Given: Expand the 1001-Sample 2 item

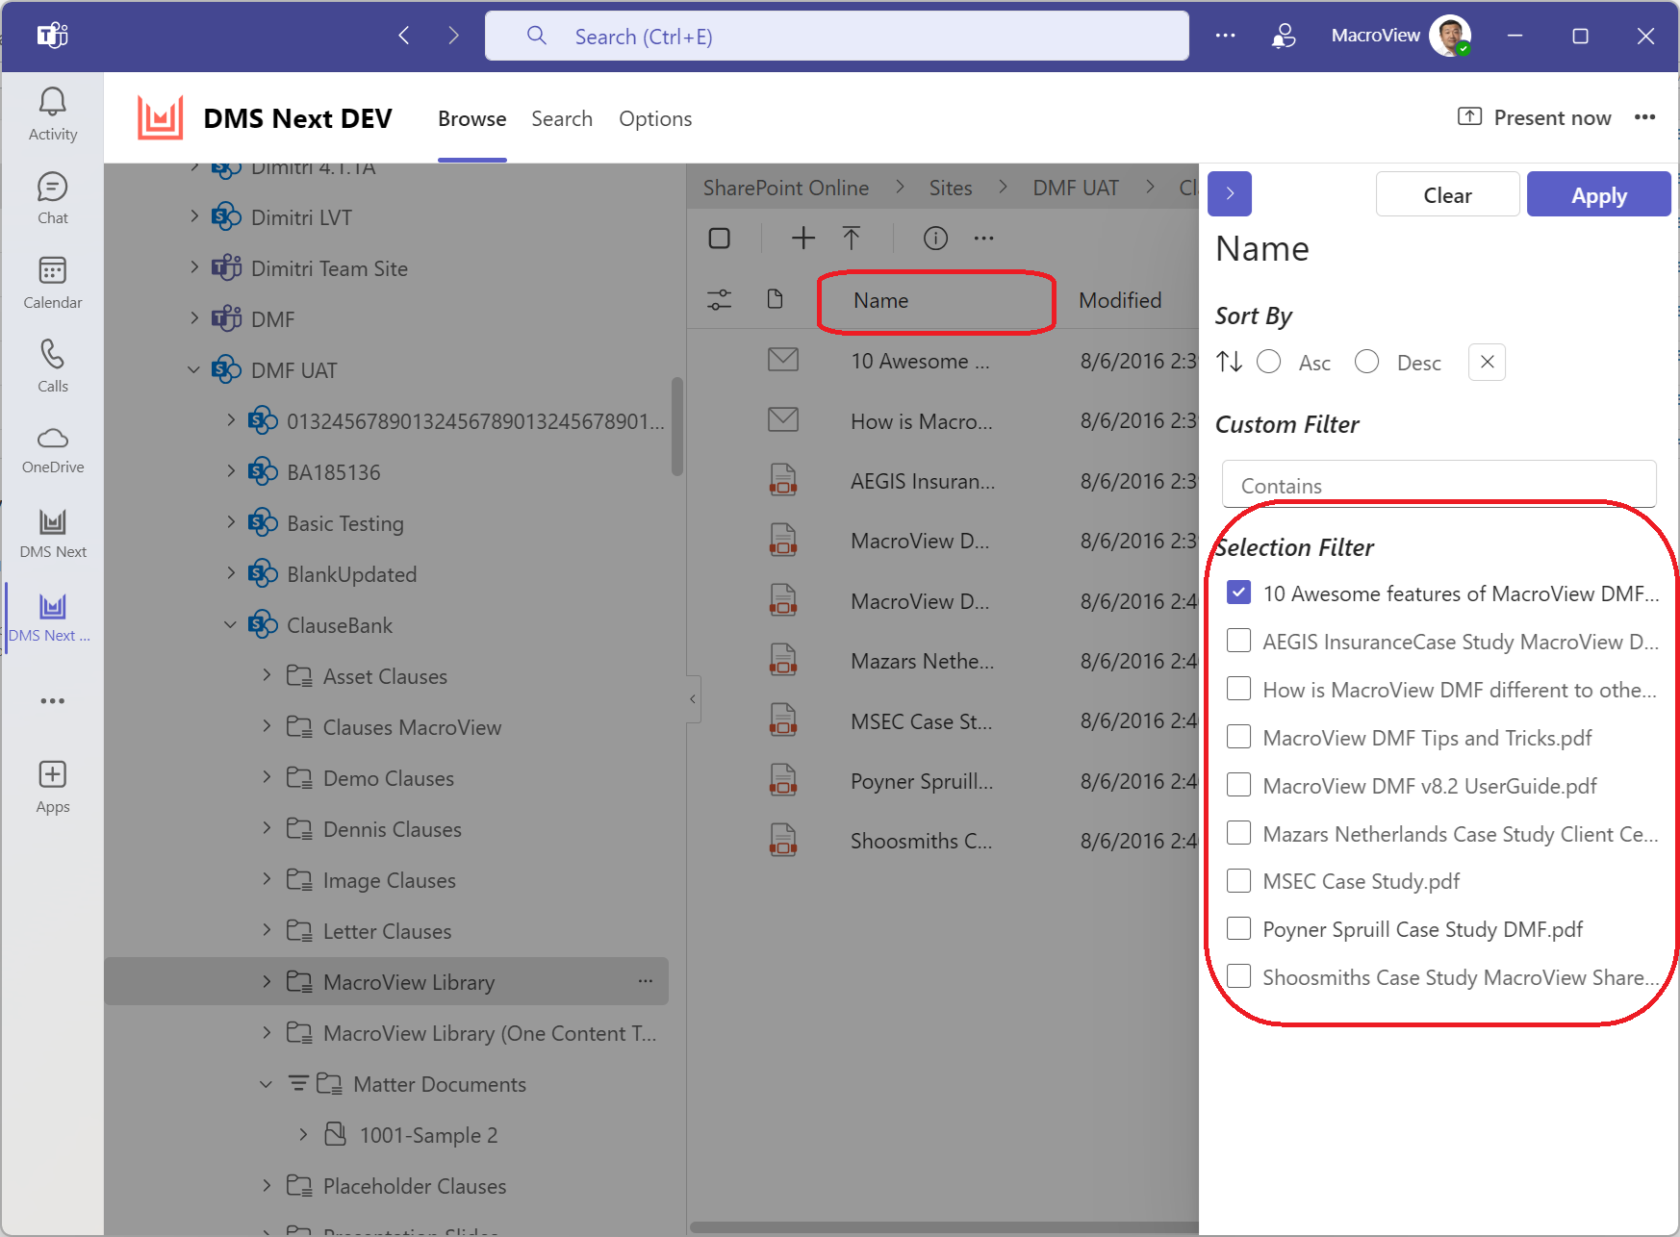Looking at the screenshot, I should click(x=304, y=1134).
